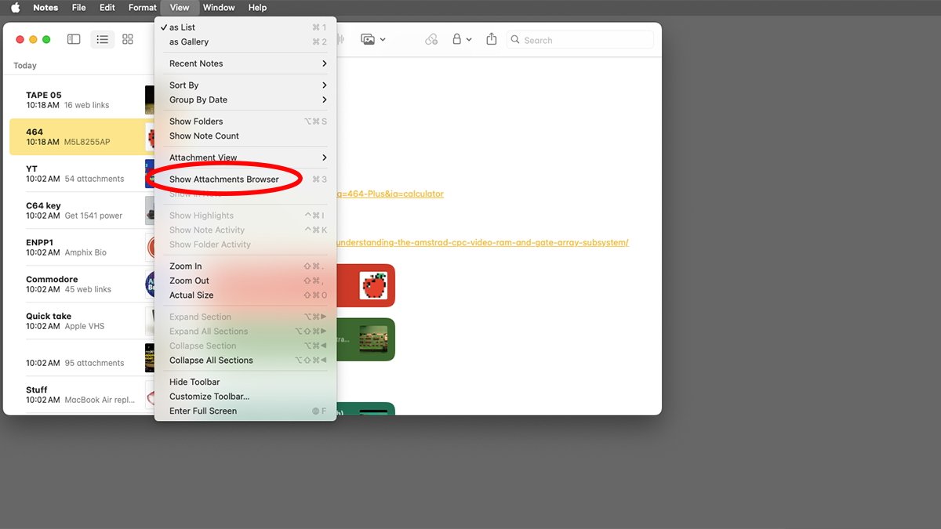Choose Collapse All Sections
The image size is (941, 529).
(245, 361)
